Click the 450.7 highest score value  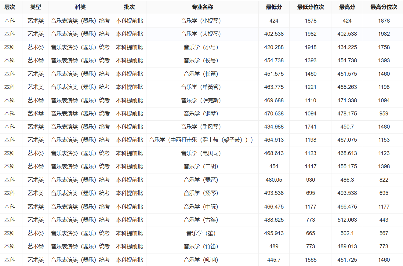pos(347,127)
